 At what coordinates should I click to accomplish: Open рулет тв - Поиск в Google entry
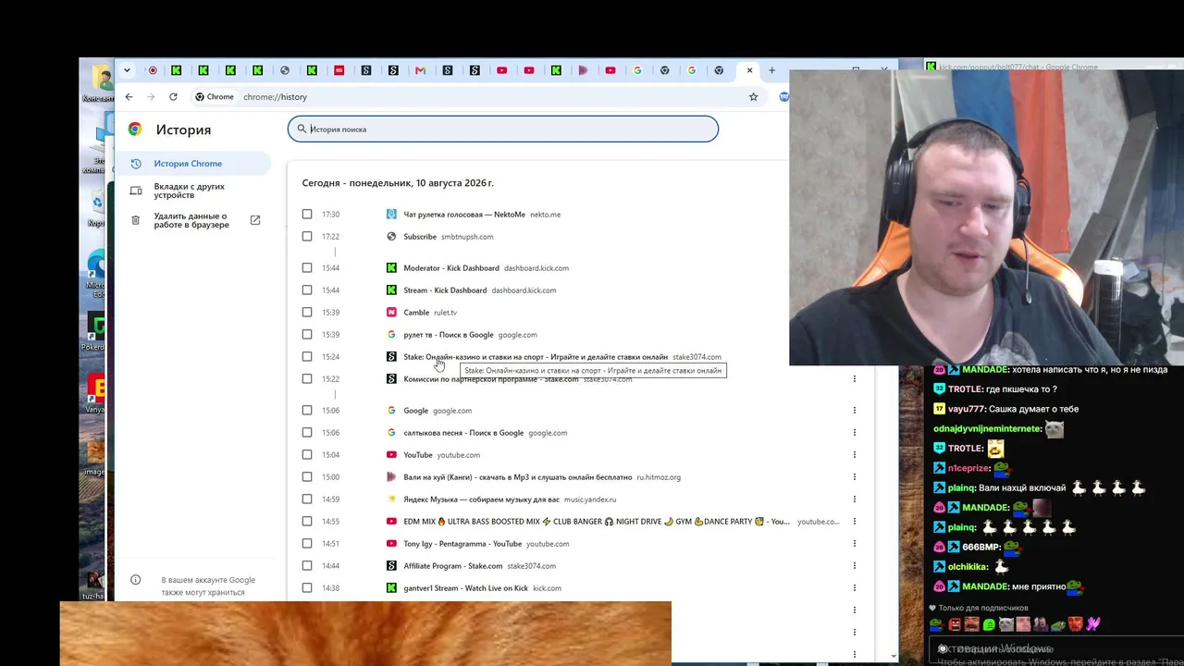coord(449,335)
